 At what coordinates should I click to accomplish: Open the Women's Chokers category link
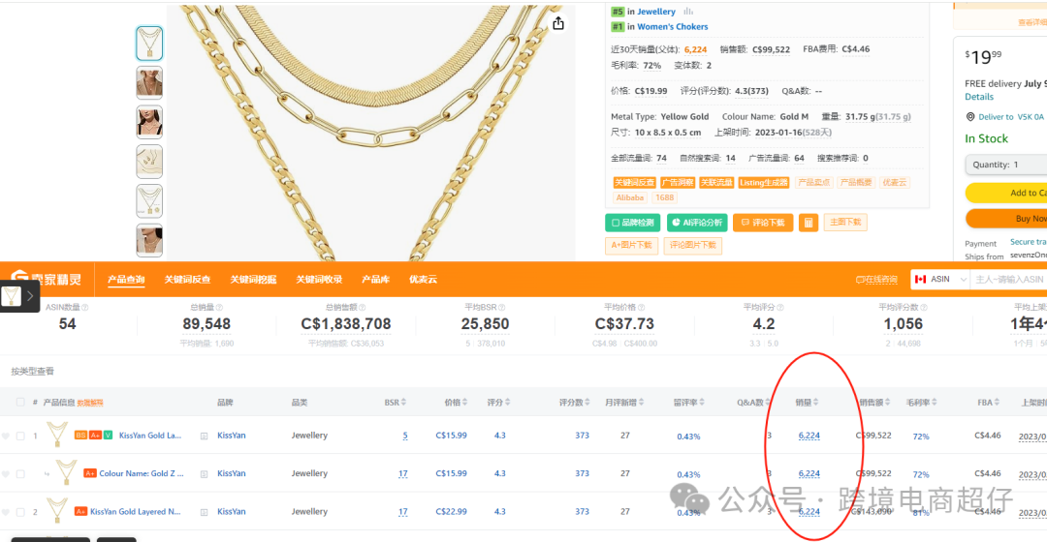(x=673, y=27)
